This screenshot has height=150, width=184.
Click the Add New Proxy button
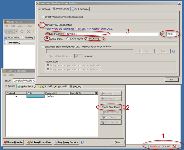111,107
